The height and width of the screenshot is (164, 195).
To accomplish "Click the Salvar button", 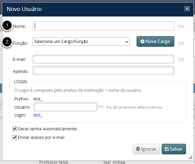I will click(x=174, y=149).
